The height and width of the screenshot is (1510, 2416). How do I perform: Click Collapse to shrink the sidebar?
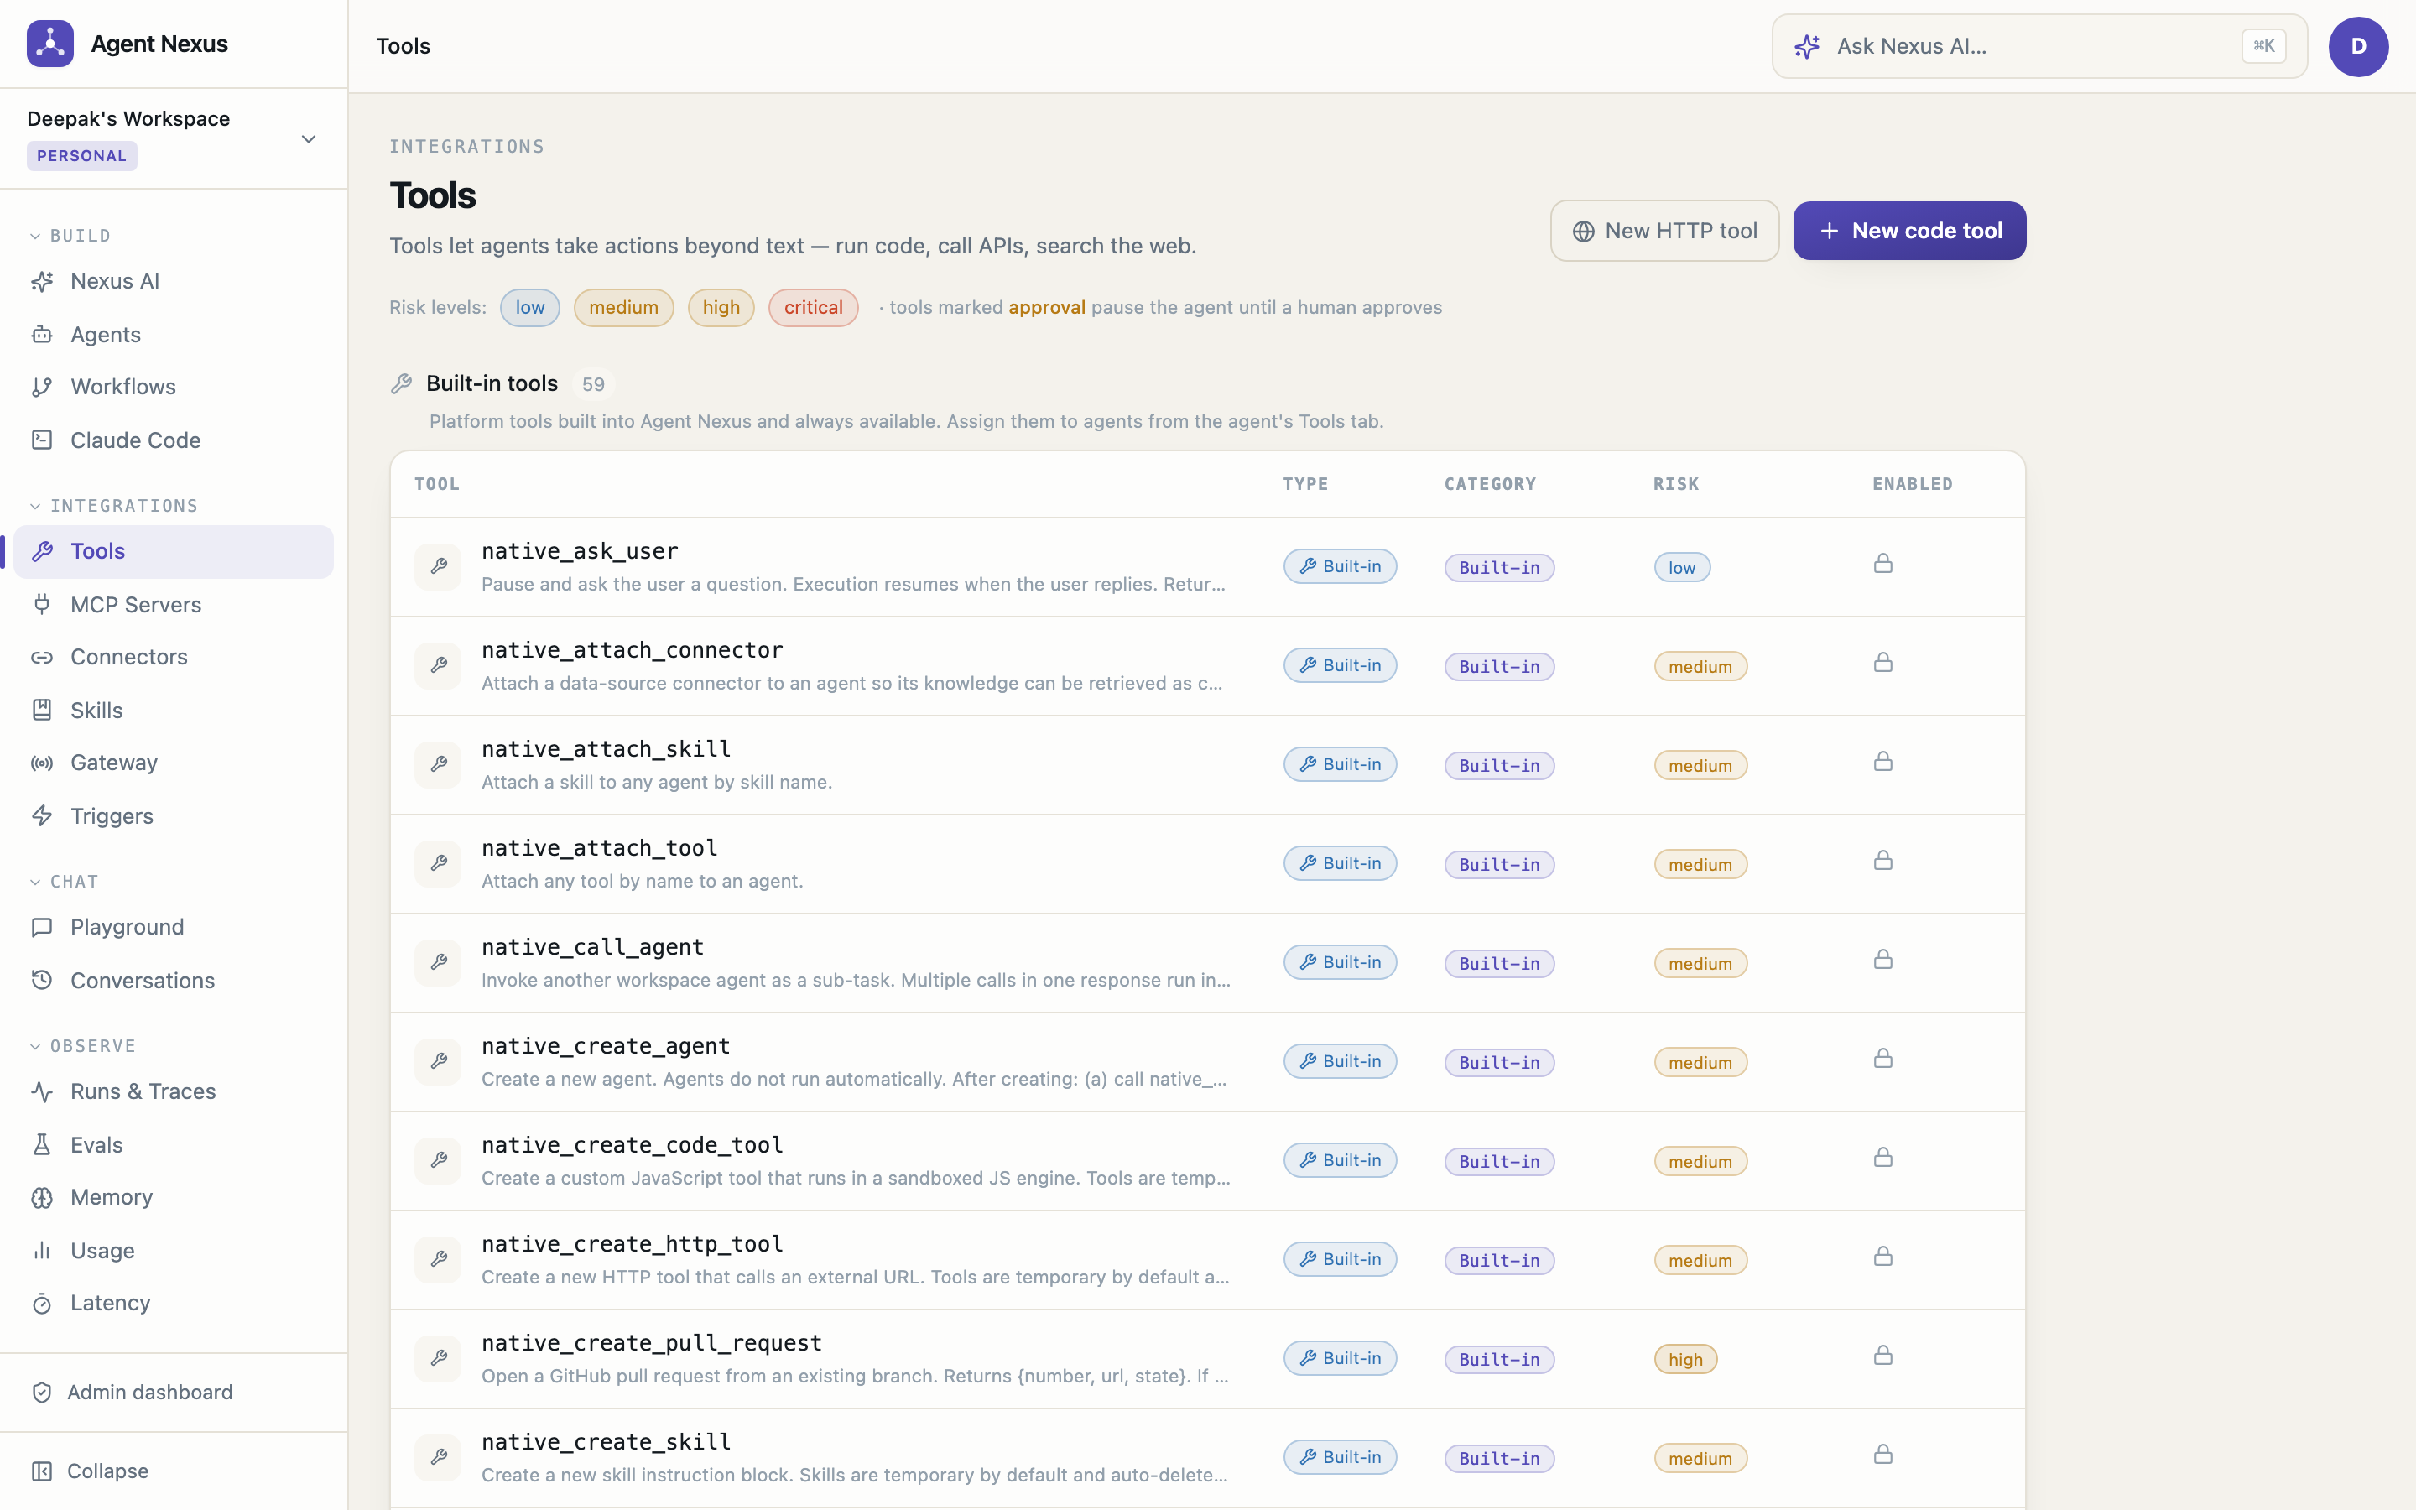(x=174, y=1471)
